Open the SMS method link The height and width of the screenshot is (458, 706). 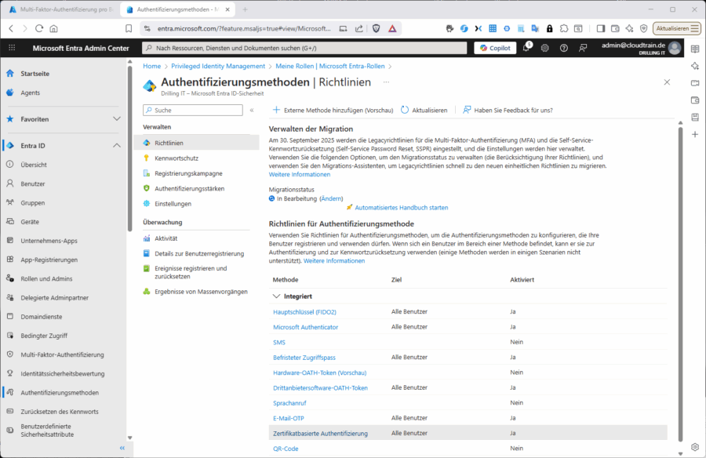tap(279, 342)
